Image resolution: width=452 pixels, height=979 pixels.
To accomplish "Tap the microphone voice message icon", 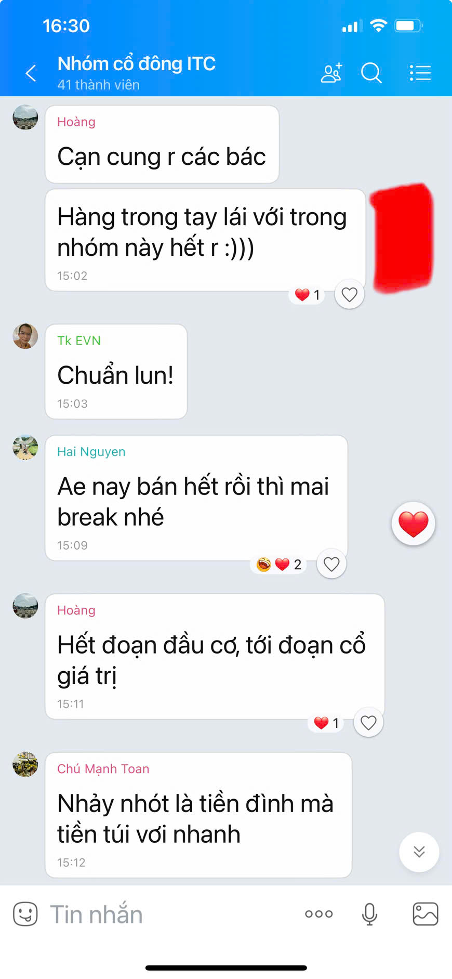I will (369, 914).
